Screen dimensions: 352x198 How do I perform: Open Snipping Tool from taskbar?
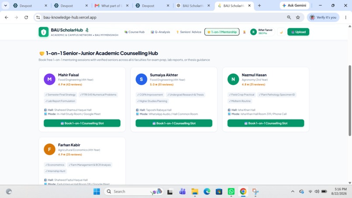point(255,191)
